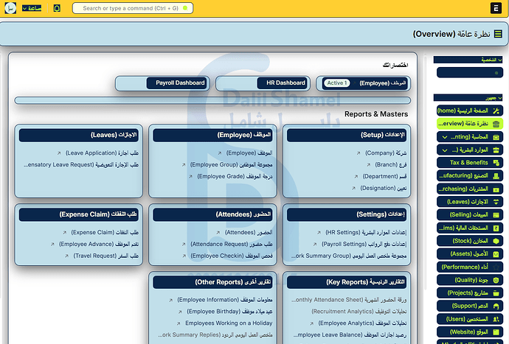Click the E app logo icon

pos(496,8)
